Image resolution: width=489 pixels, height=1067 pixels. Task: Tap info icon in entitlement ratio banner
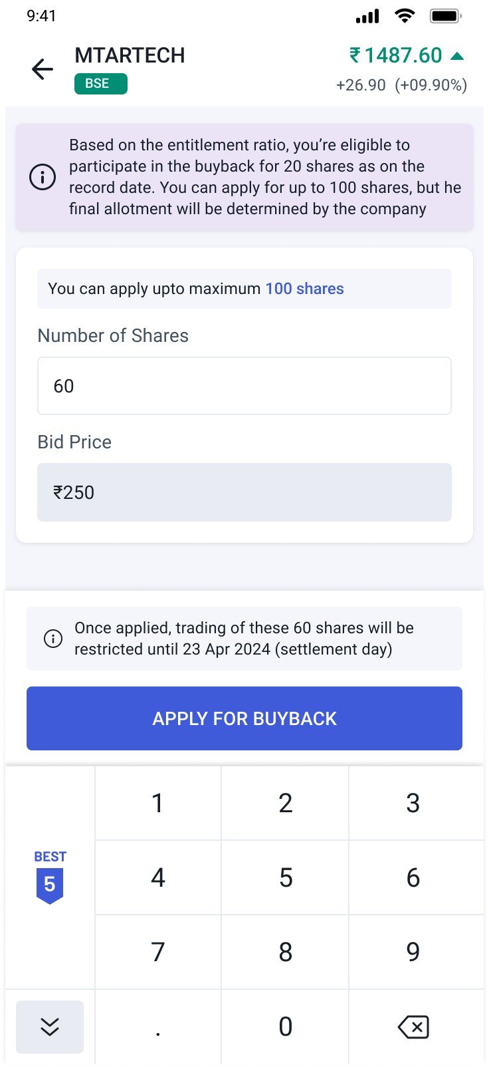43,177
